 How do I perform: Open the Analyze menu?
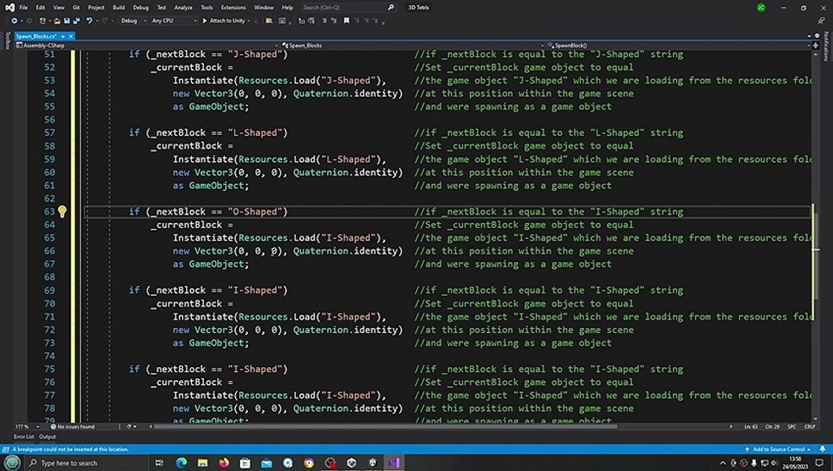click(x=183, y=7)
